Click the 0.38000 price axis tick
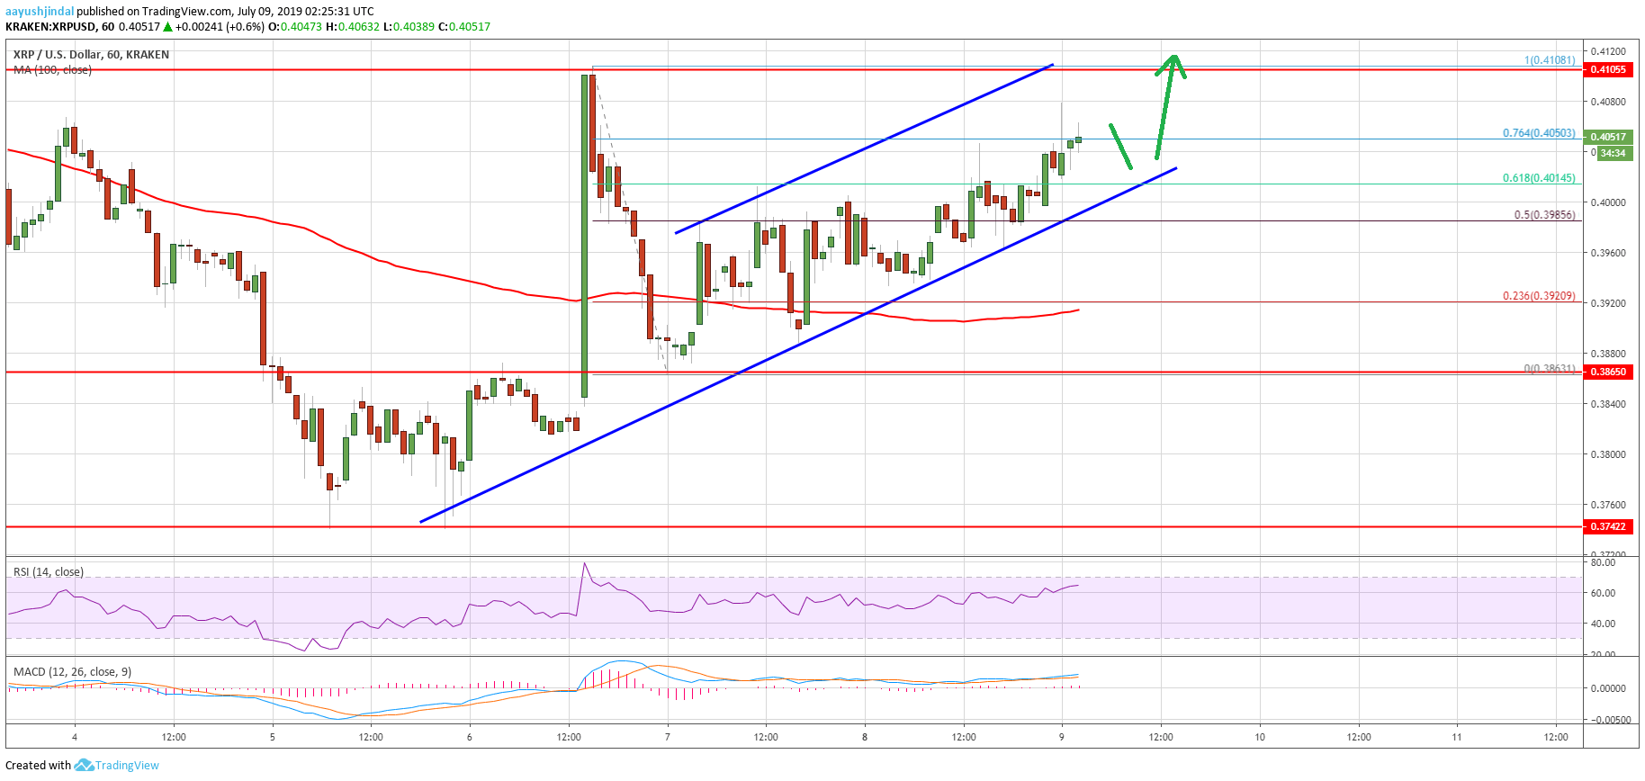 [1608, 454]
